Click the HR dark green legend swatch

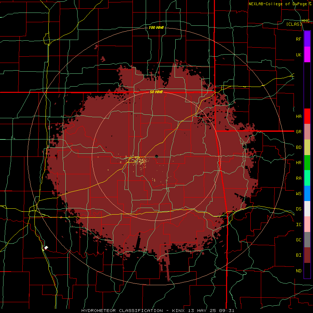click(307, 162)
